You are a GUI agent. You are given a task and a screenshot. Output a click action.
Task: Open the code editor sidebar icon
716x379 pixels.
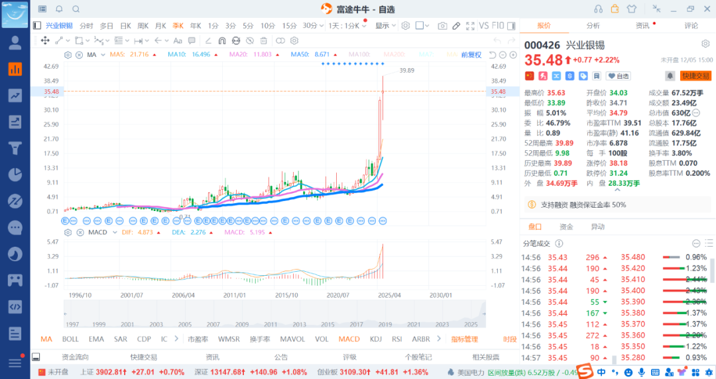coord(15,306)
